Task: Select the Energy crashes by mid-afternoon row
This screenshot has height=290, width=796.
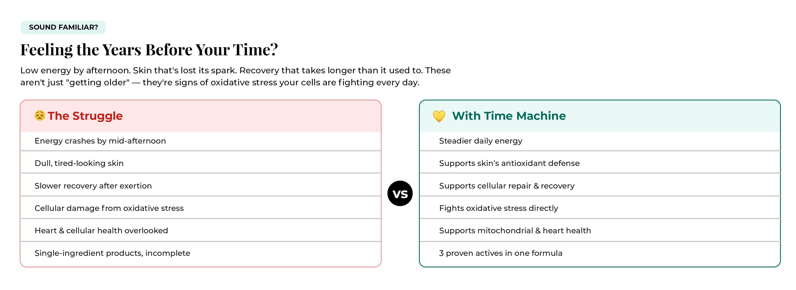Action: (201, 141)
